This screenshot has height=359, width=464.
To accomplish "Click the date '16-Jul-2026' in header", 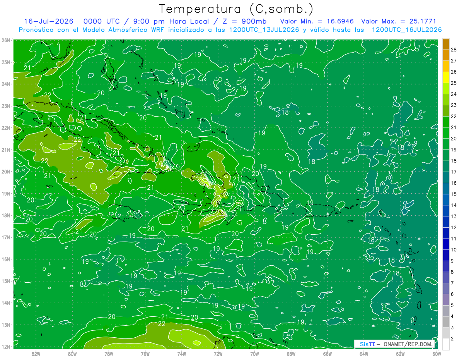I will (49, 21).
